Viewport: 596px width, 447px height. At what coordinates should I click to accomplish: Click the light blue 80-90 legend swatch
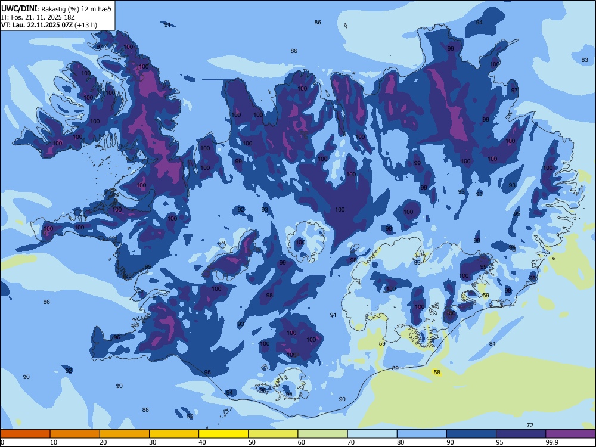click(422, 434)
